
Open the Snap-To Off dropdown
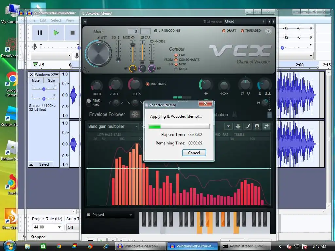point(73,227)
